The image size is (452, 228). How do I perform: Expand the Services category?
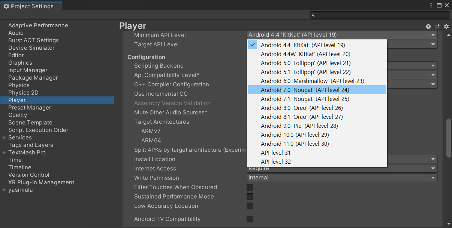(4, 138)
